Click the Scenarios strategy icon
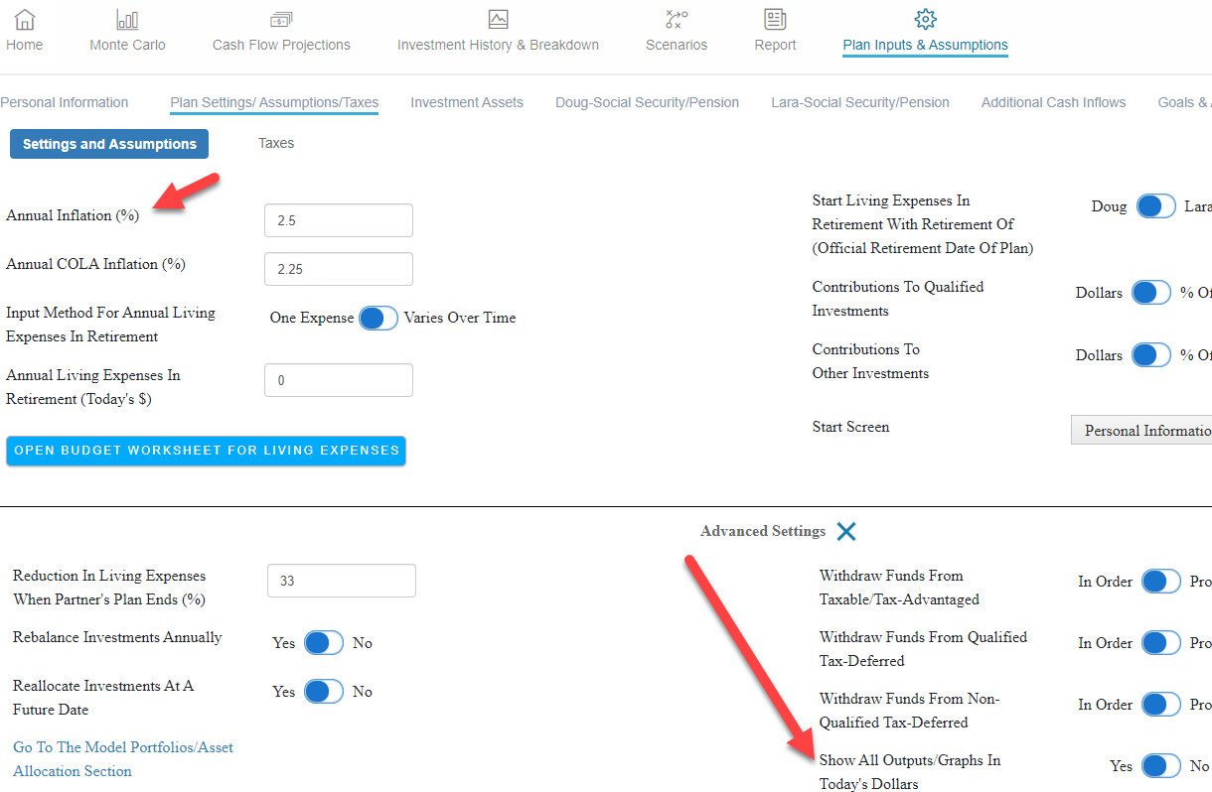The width and height of the screenshot is (1212, 792). point(677,19)
